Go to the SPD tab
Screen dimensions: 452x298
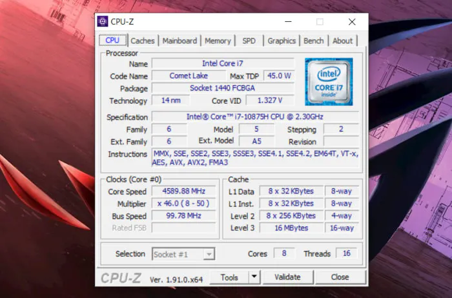pos(249,41)
